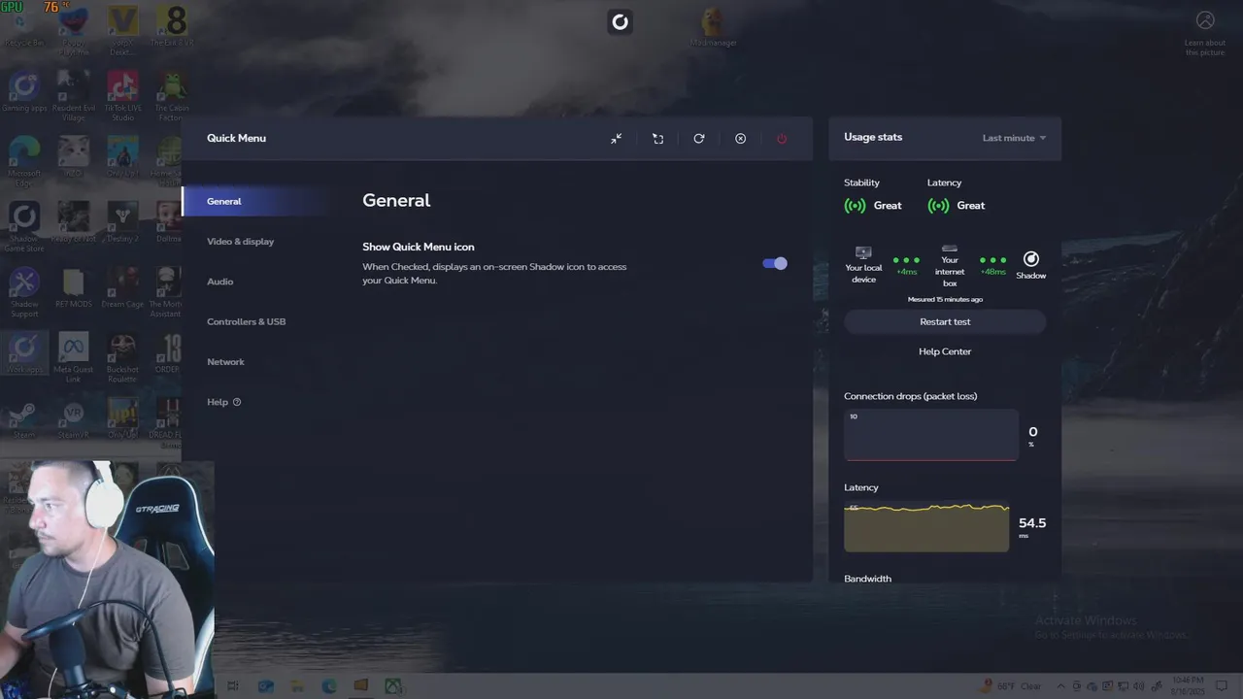Select the TikTok LIVE Studio desktop icon
Viewport: 1243px width, 699px height.
(122, 95)
